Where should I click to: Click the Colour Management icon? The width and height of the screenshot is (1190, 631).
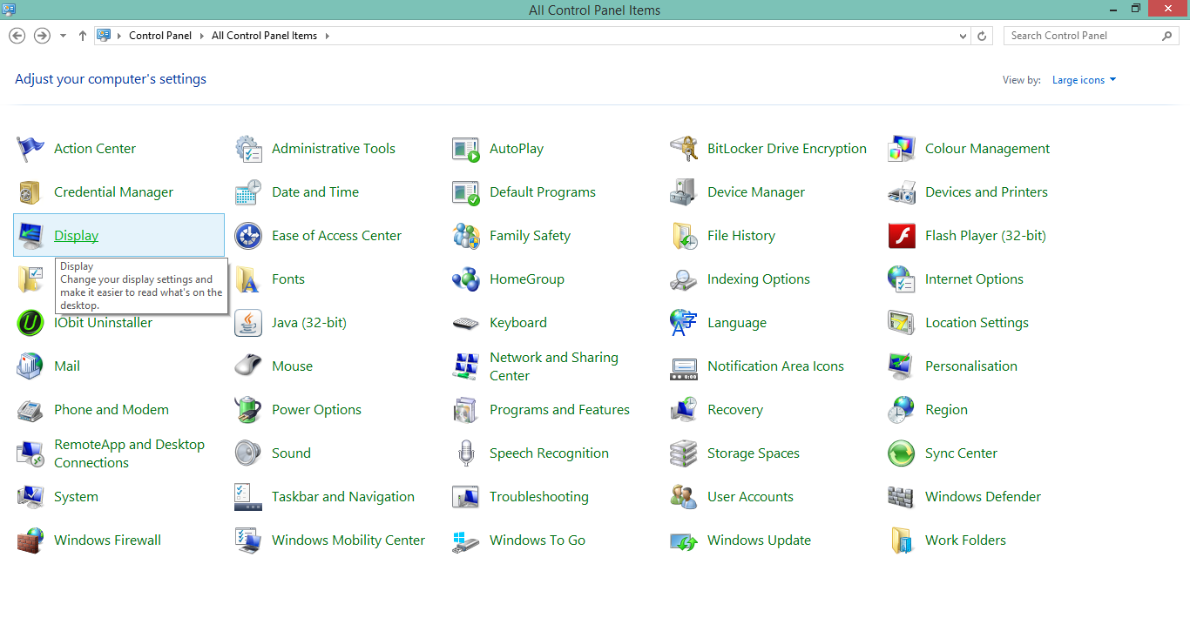[x=902, y=149]
